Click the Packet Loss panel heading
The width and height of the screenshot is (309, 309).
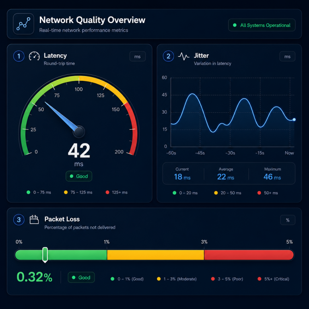click(x=62, y=219)
